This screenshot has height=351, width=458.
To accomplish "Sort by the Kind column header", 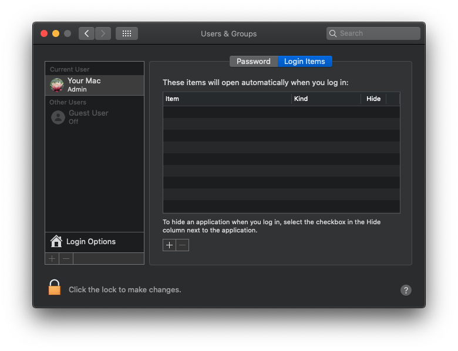I will [326, 99].
